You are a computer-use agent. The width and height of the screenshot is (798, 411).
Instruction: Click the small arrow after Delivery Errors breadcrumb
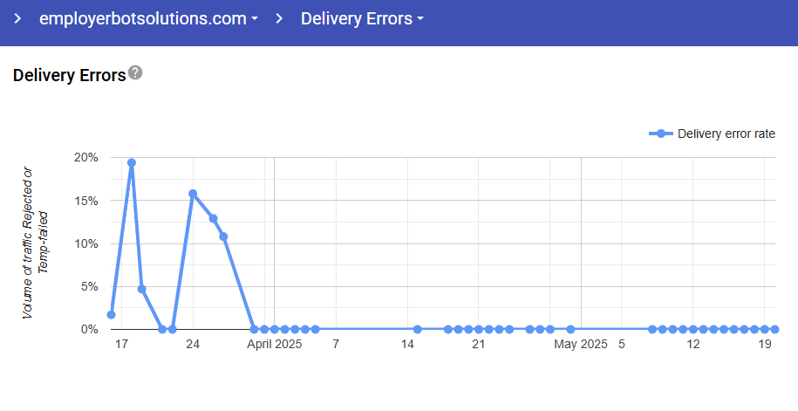click(x=420, y=19)
